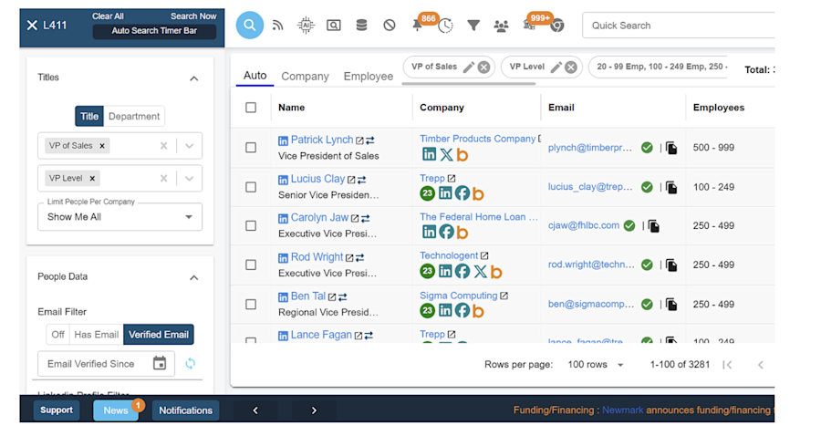Switch to the Company tab
Viewport: 821px width, 436px height.
(x=306, y=77)
